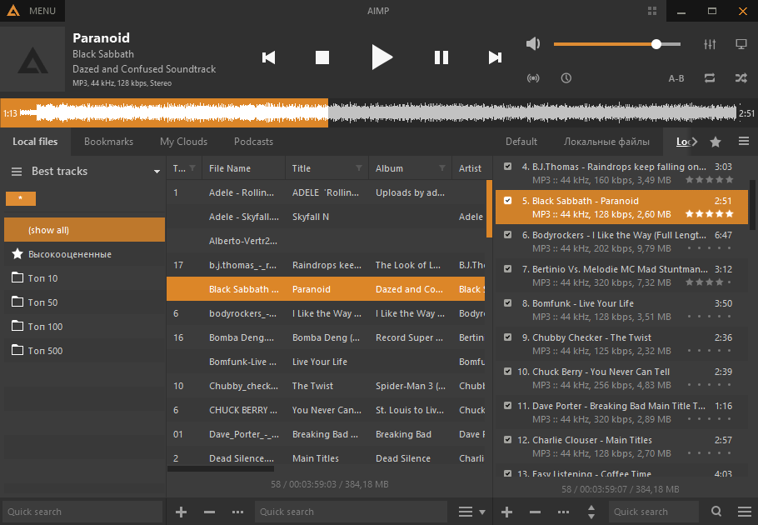Adjust the volume slider
The image size is (758, 525).
click(x=617, y=44)
